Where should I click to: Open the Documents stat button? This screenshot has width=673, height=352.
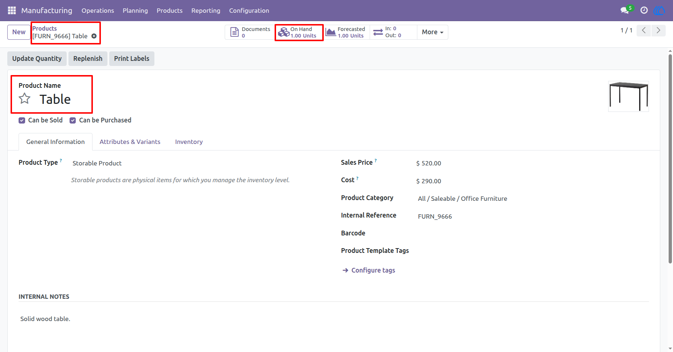click(x=250, y=32)
